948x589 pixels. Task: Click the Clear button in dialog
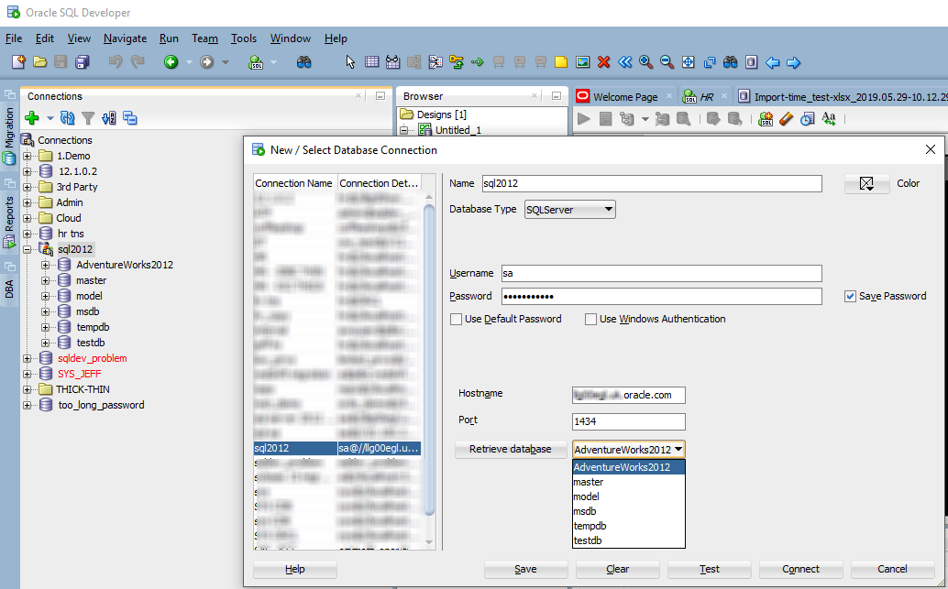[x=617, y=569]
